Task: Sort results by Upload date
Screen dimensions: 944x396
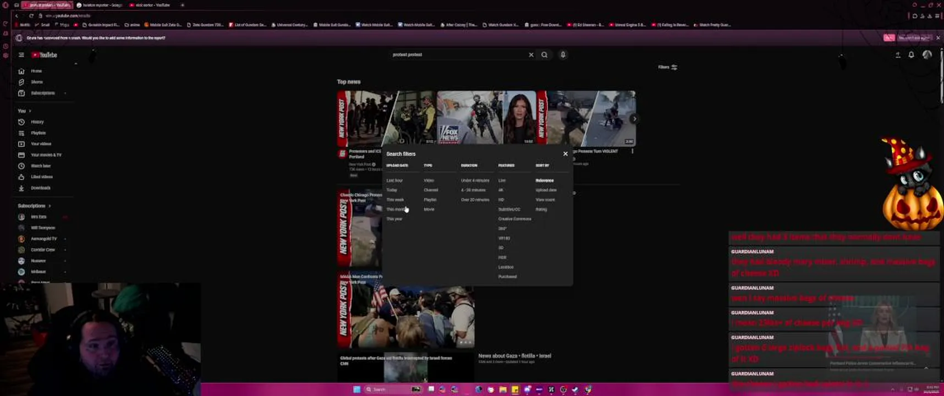Action: point(546,190)
